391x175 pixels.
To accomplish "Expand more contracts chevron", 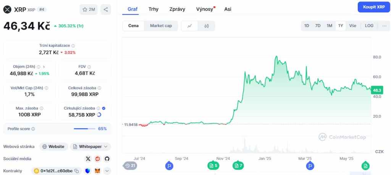I will click(107, 171).
